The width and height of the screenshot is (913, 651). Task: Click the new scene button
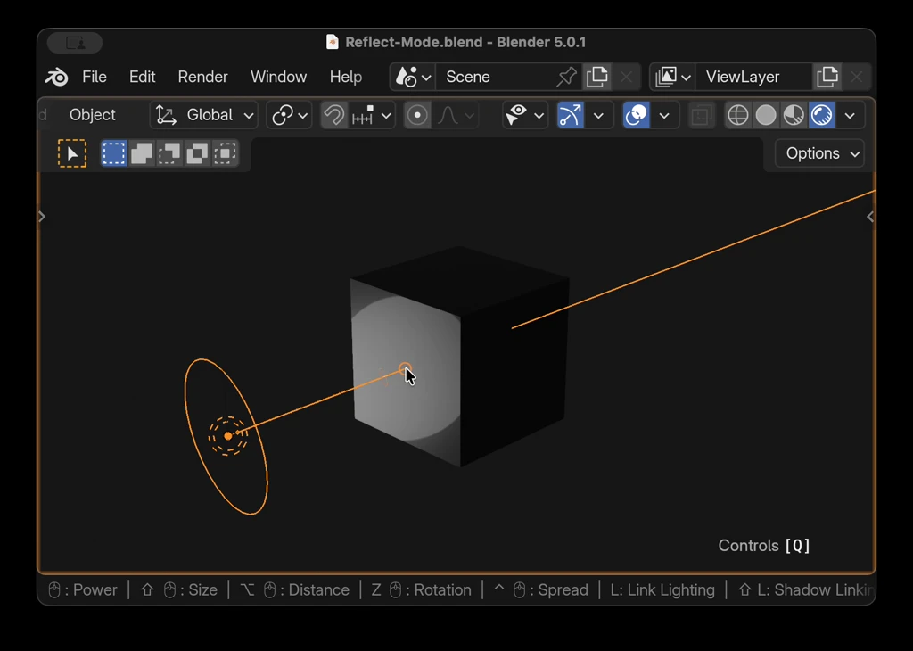coord(596,78)
